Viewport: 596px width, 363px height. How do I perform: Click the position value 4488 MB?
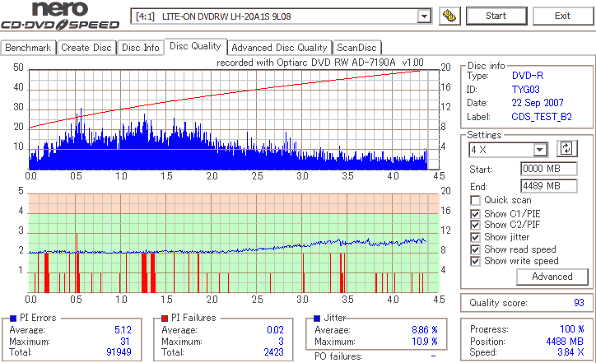565,342
